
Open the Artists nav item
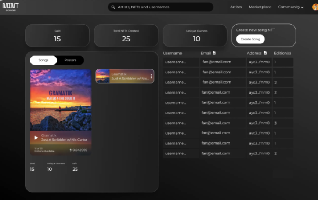(x=236, y=7)
